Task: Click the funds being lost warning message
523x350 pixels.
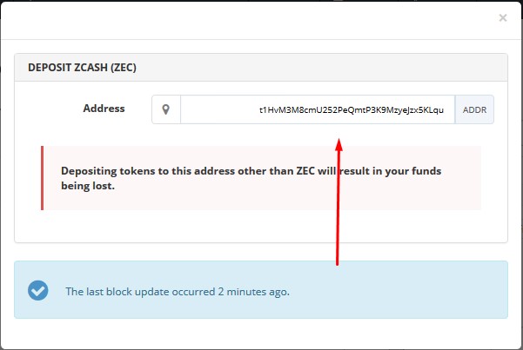Action: 251,178
